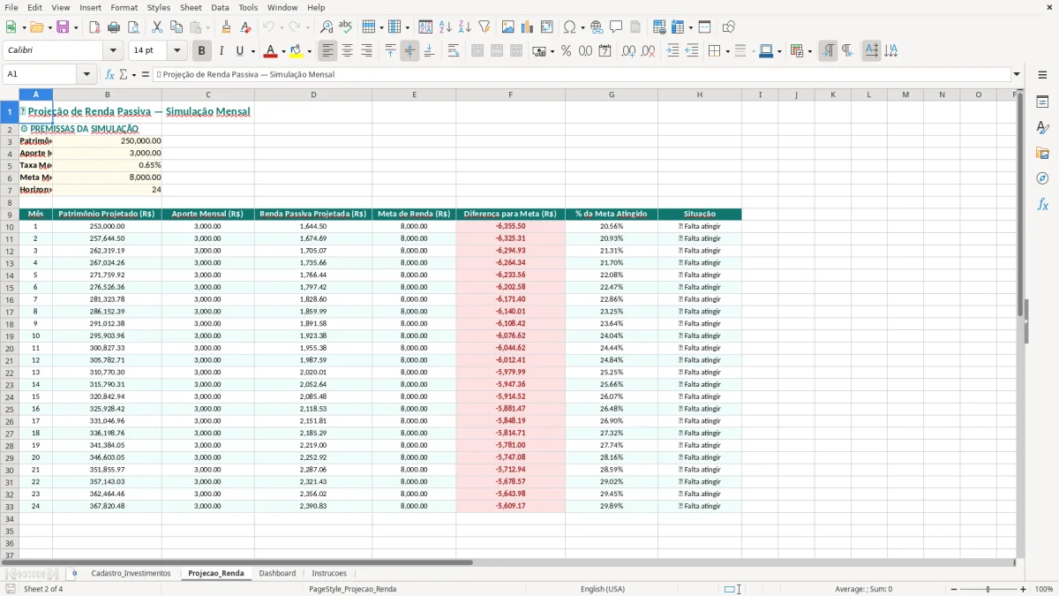Image resolution: width=1059 pixels, height=596 pixels.
Task: Expand the Name Box dropdown
Action: point(86,74)
